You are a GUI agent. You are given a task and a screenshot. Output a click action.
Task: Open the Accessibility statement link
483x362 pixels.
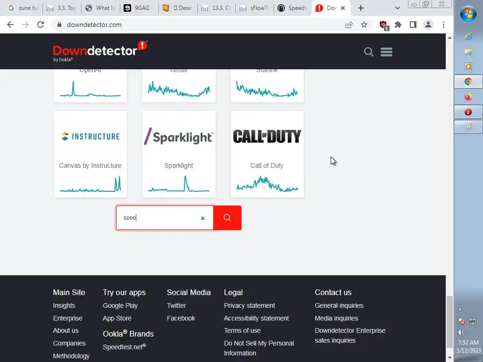point(256,318)
